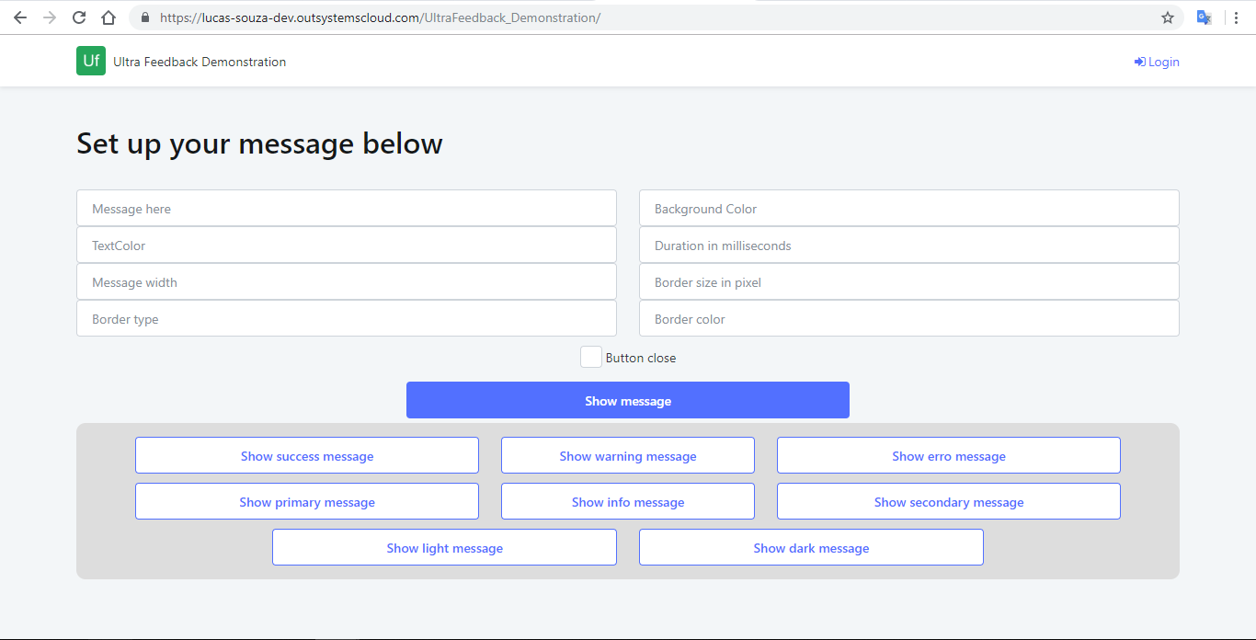This screenshot has width=1256, height=640.
Task: Focus the TextColor input field
Action: [347, 245]
